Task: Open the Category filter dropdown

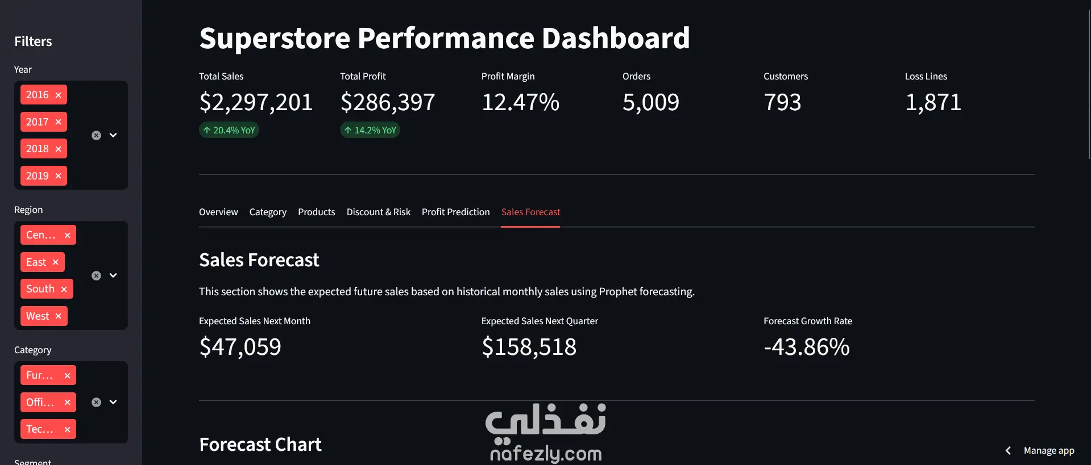Action: click(x=113, y=402)
